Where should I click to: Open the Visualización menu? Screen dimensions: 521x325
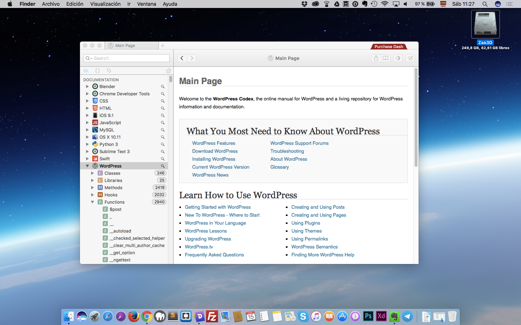pyautogui.click(x=105, y=4)
